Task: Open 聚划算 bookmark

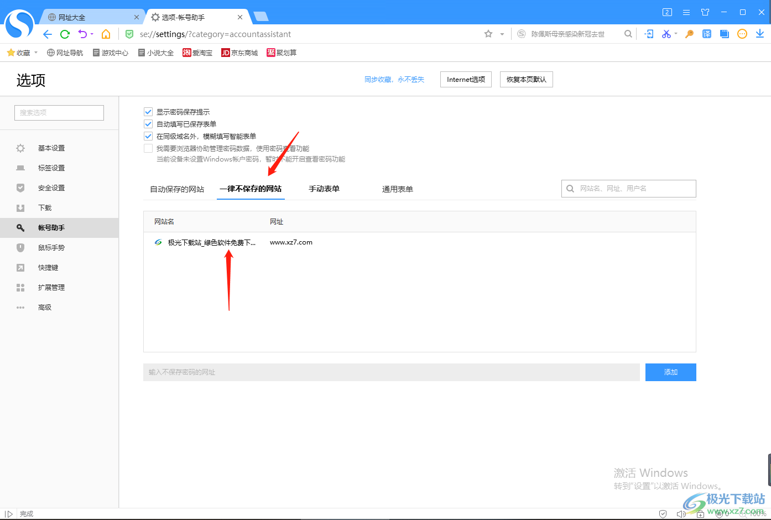Action: [282, 53]
